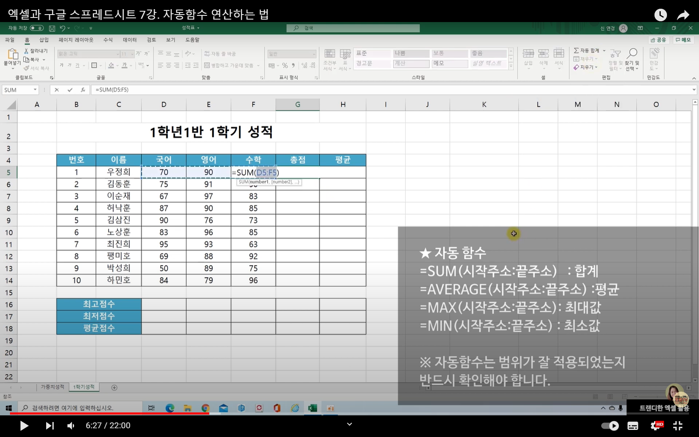Viewport: 699px width, 437px height.
Task: Click the Undo arrow icon
Action: [x=62, y=28]
